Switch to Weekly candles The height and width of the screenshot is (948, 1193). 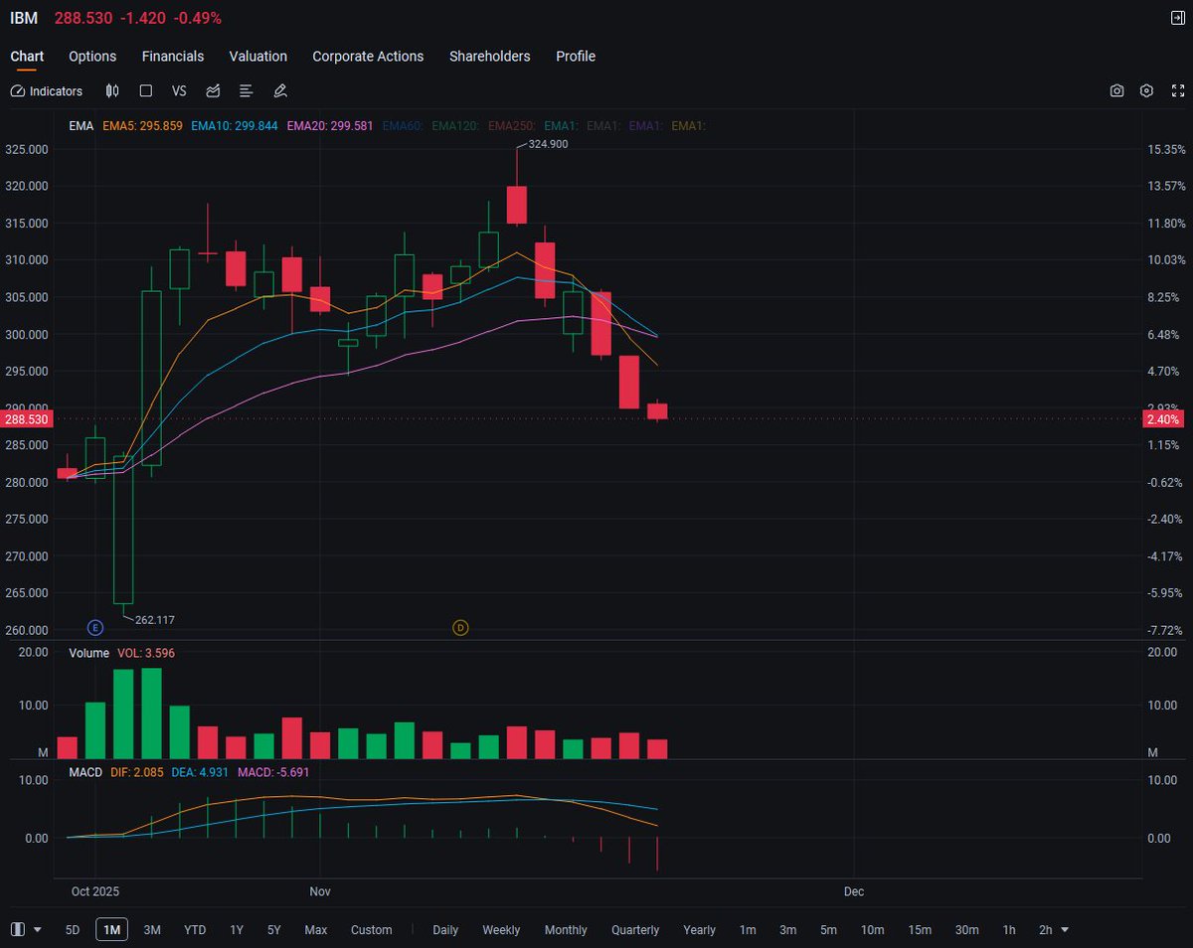pyautogui.click(x=501, y=929)
